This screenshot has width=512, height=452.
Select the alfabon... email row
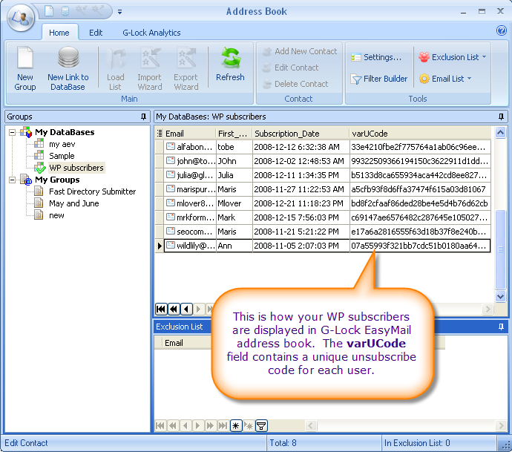323,147
